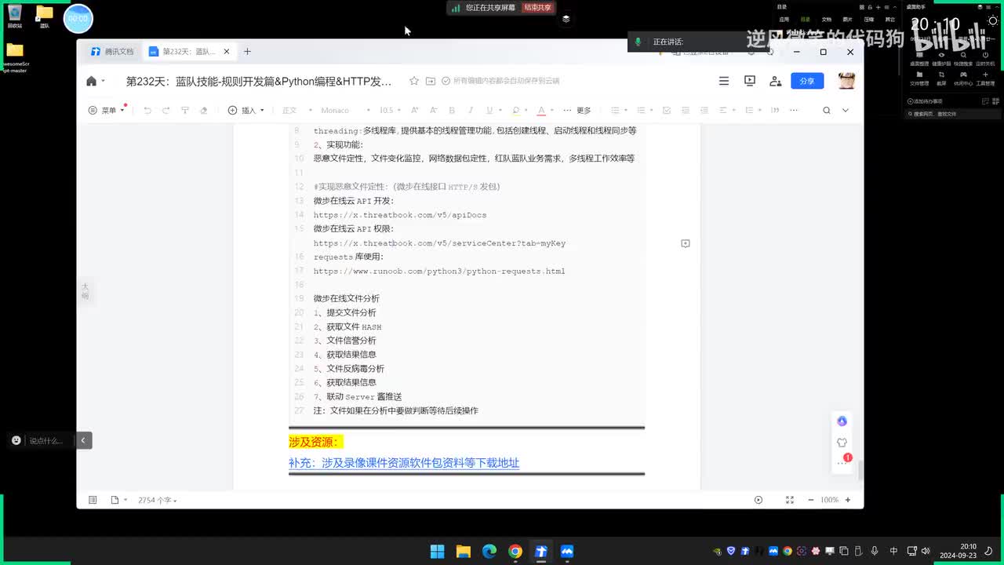Open the Windows Start menu

[437, 552]
